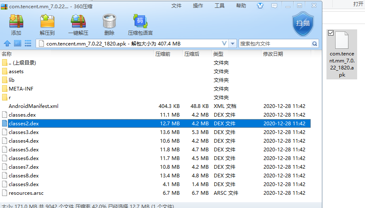This screenshot has height=208, width=365.
Task: Click the 13.6 MB size of classes3.dex
Action: [x=170, y=132]
